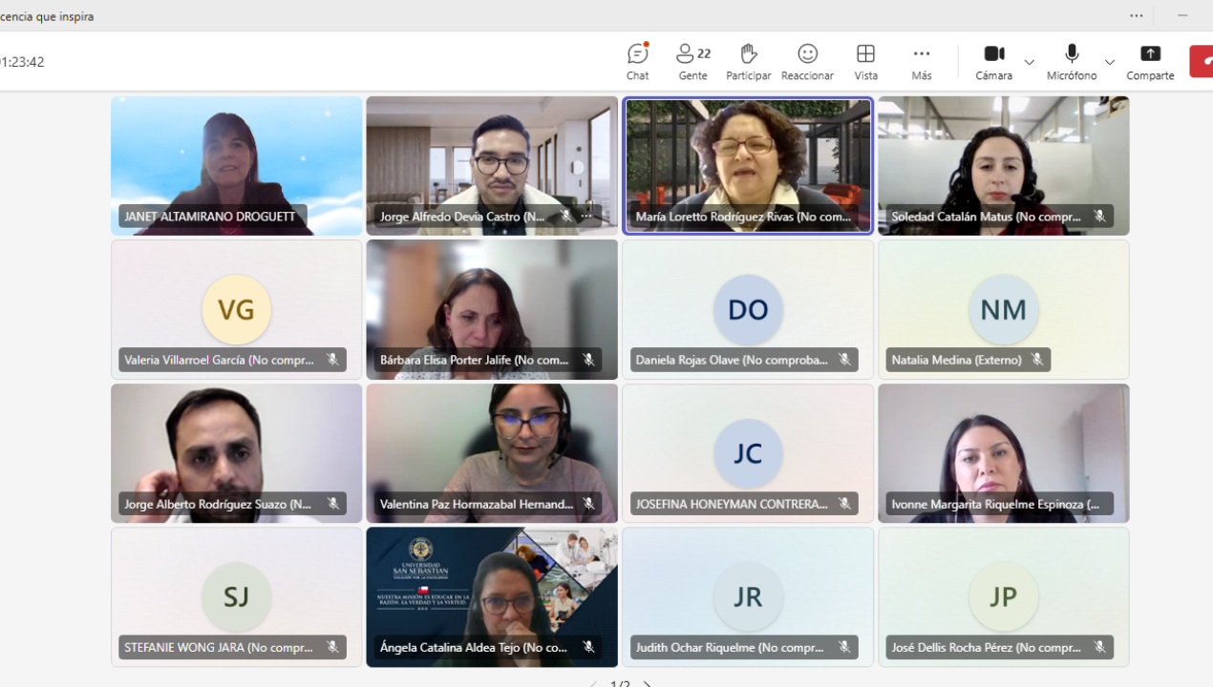This screenshot has width=1213, height=687.
Task: Open the Reaccionar emoji reactions
Action: [807, 61]
